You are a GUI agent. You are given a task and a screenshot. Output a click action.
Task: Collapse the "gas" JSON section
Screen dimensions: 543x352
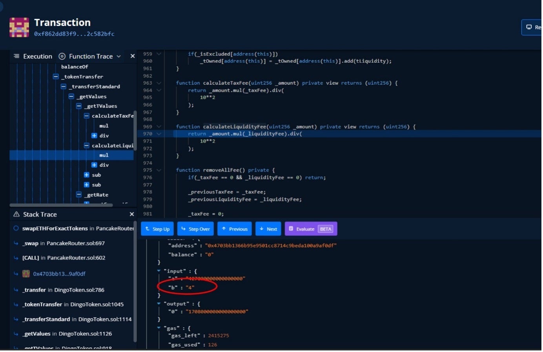159,328
